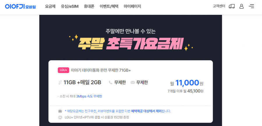The height and width of the screenshot is (126, 262).
Task: Click the gift box benefit icon
Action: coord(60,111)
